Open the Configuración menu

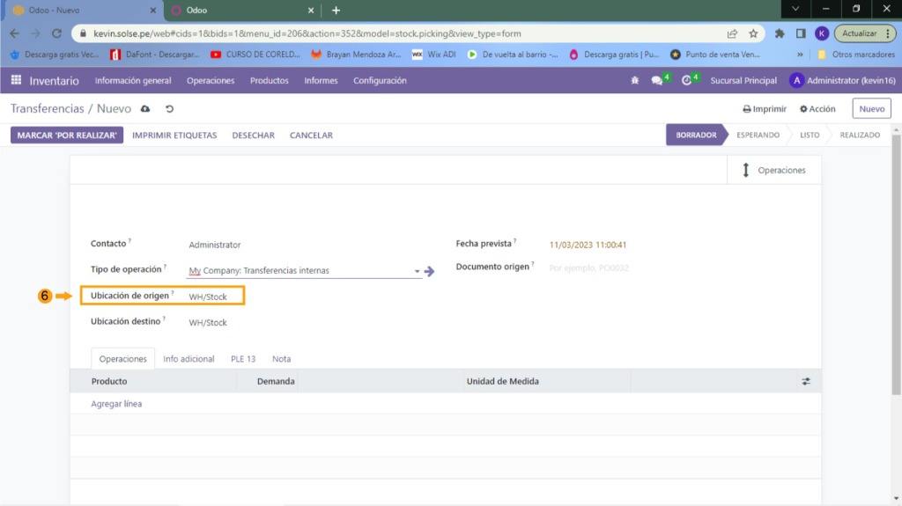pos(380,81)
